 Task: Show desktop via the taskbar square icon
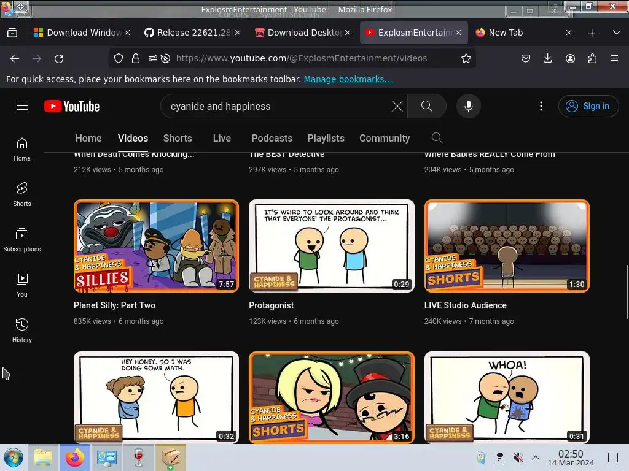coord(613,458)
